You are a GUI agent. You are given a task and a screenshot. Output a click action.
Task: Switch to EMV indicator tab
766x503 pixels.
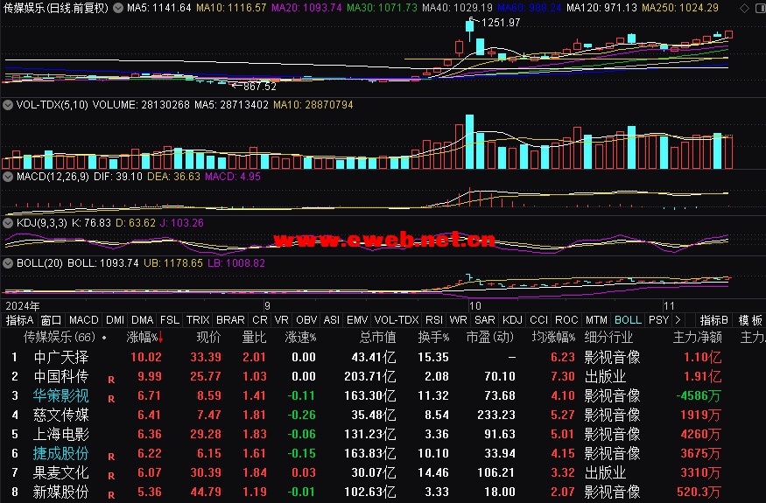coord(356,320)
